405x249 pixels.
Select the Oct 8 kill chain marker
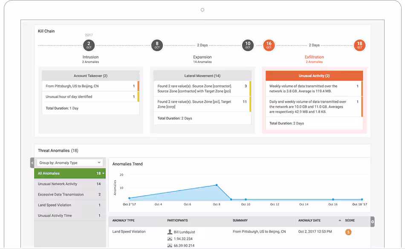click(x=157, y=45)
